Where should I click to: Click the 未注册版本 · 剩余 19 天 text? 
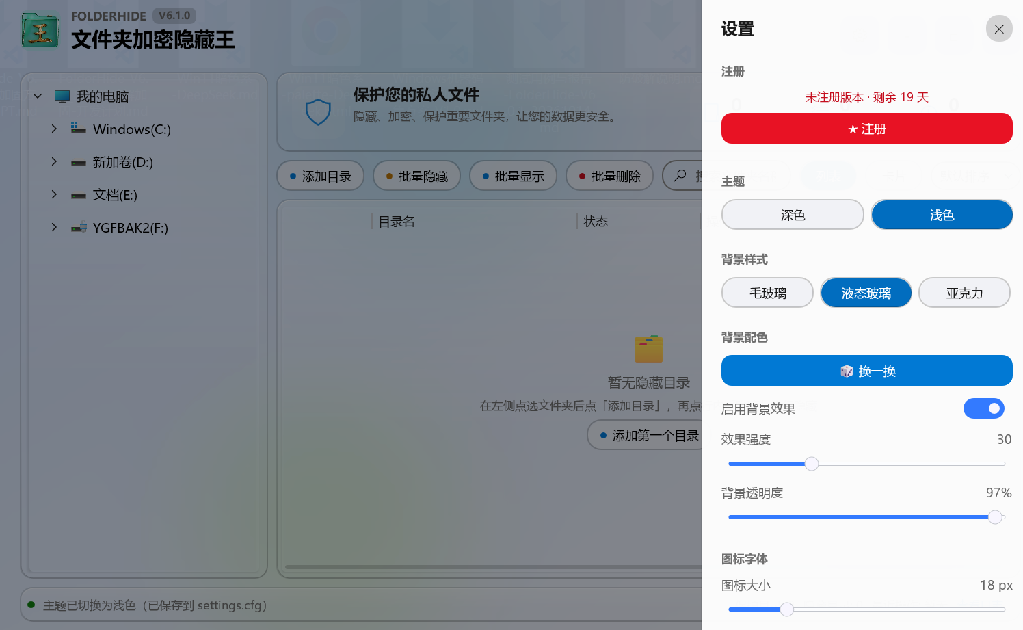tap(866, 97)
